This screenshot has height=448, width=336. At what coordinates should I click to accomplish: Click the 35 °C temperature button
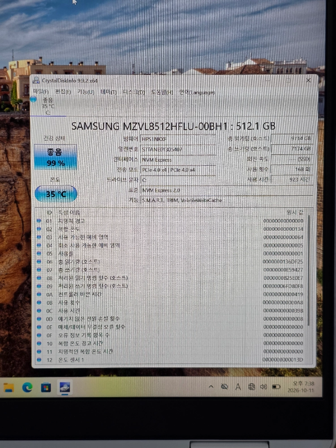coord(56,194)
